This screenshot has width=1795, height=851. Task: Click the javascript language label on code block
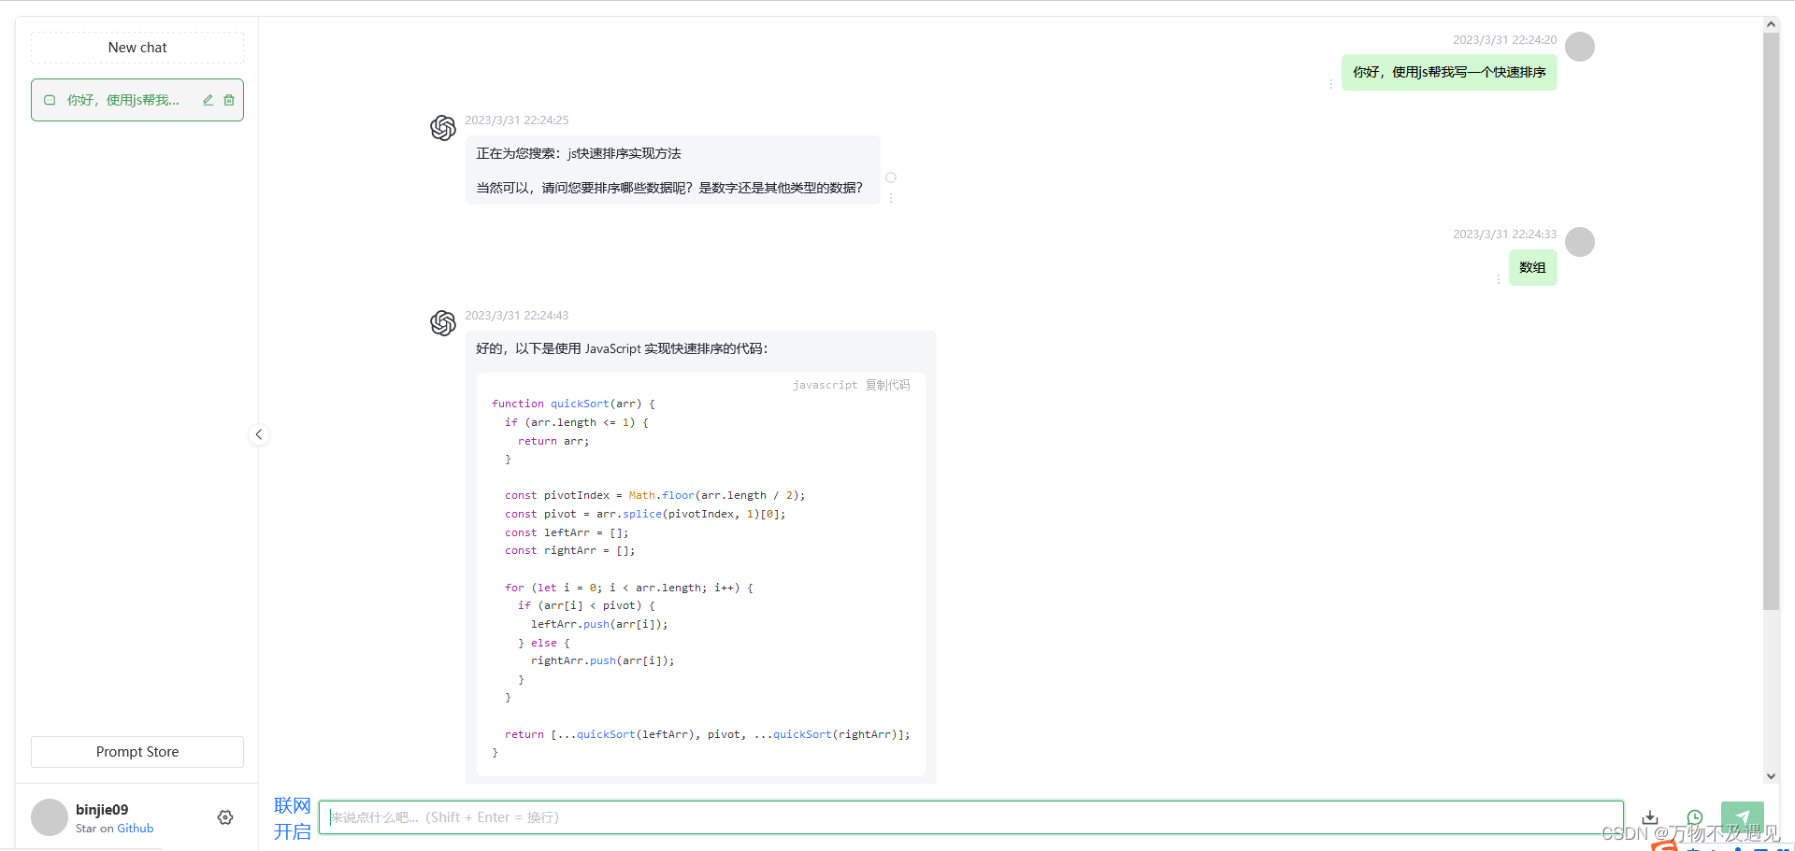tap(825, 385)
